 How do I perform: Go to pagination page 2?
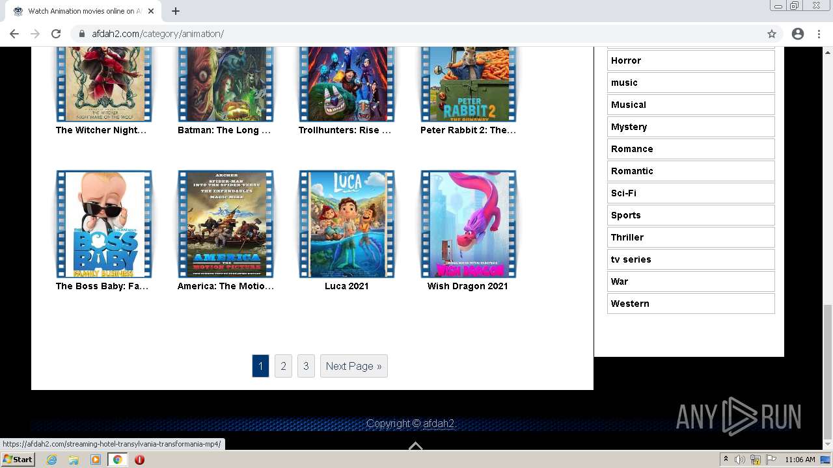[283, 366]
